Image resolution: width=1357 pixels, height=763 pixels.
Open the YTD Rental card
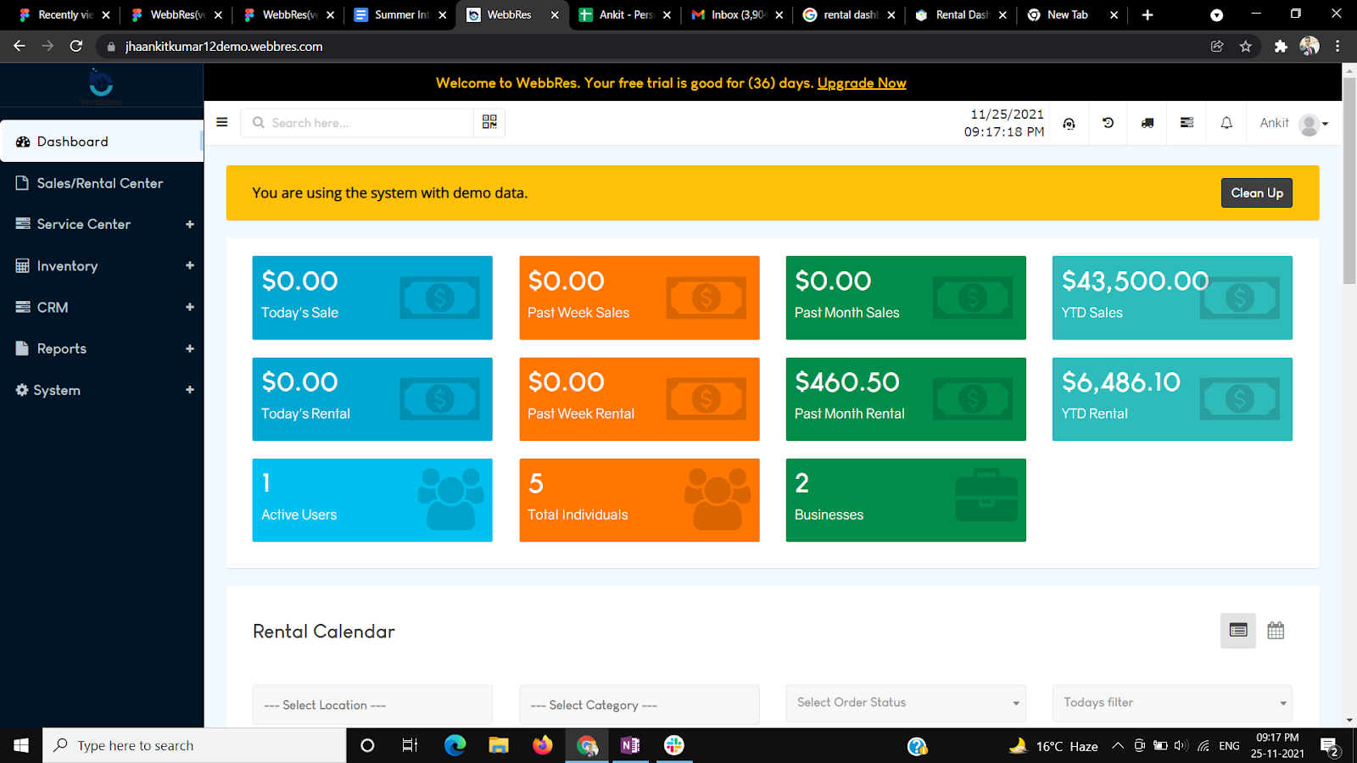pyautogui.click(x=1172, y=398)
